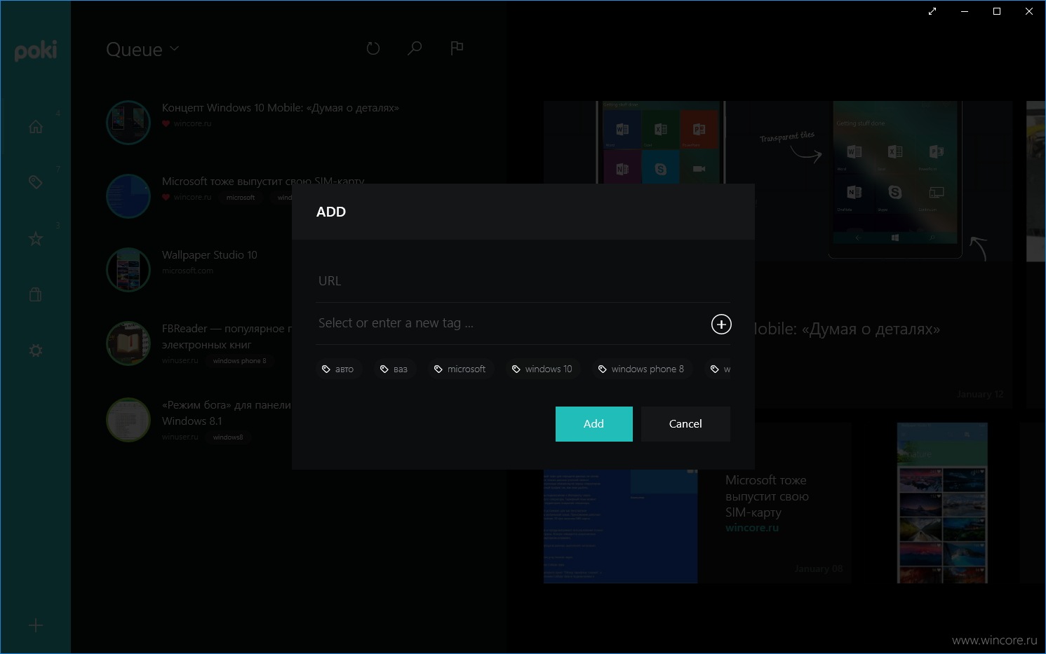Click 'wincore.ru' source under Концепт article

tap(192, 123)
